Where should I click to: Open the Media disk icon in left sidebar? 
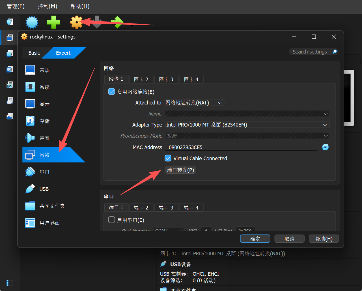pos(10,69)
